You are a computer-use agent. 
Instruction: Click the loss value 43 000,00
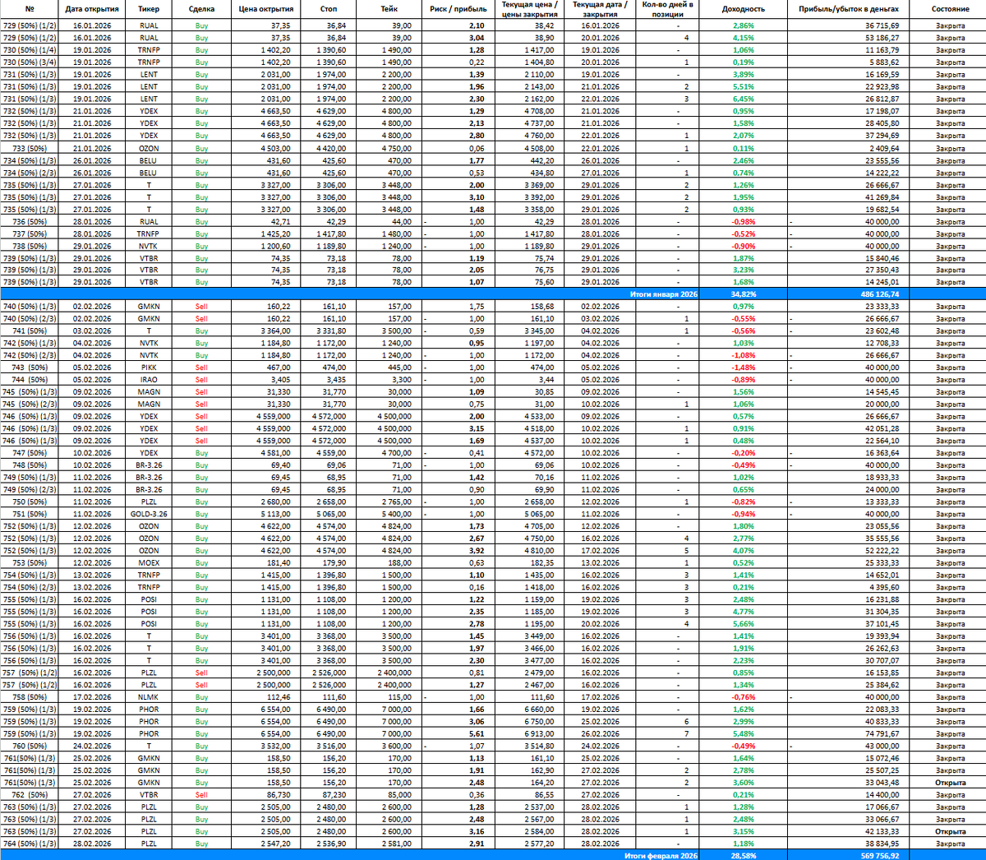point(882,746)
